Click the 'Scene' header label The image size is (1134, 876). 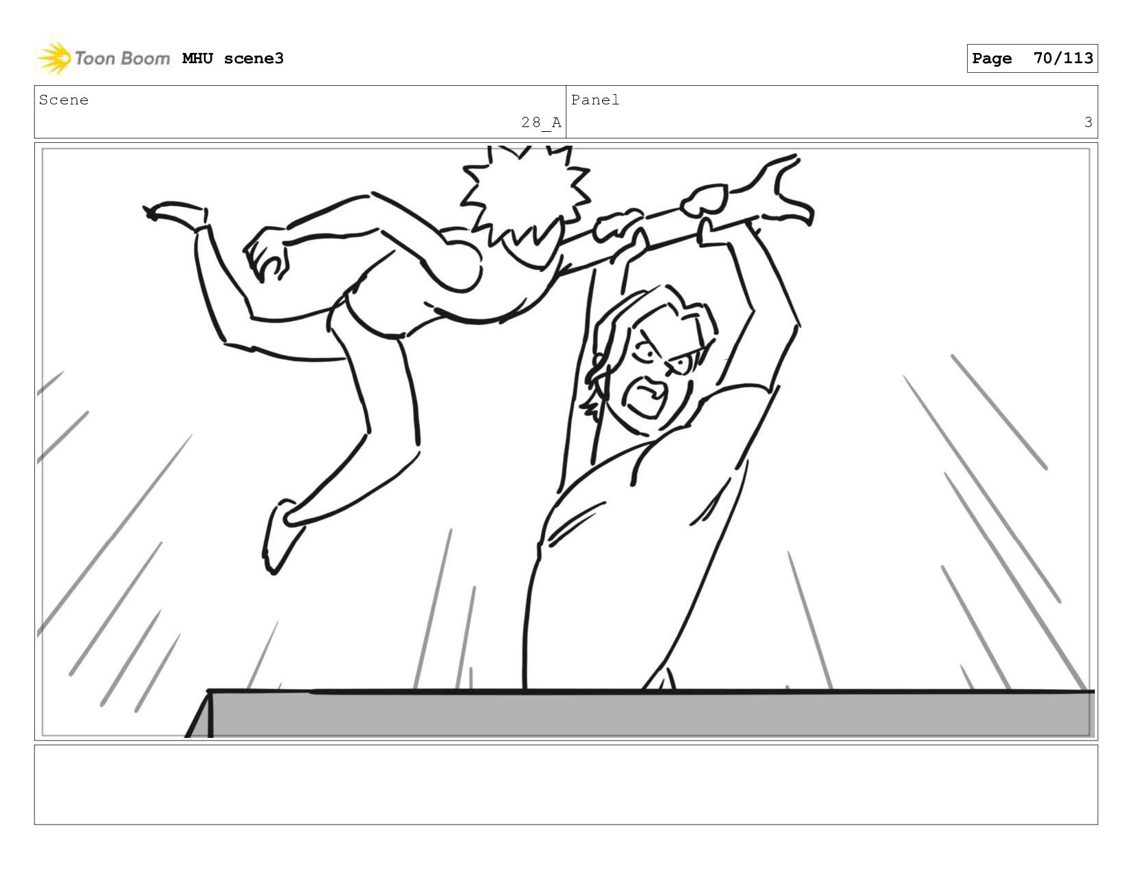[x=64, y=100]
